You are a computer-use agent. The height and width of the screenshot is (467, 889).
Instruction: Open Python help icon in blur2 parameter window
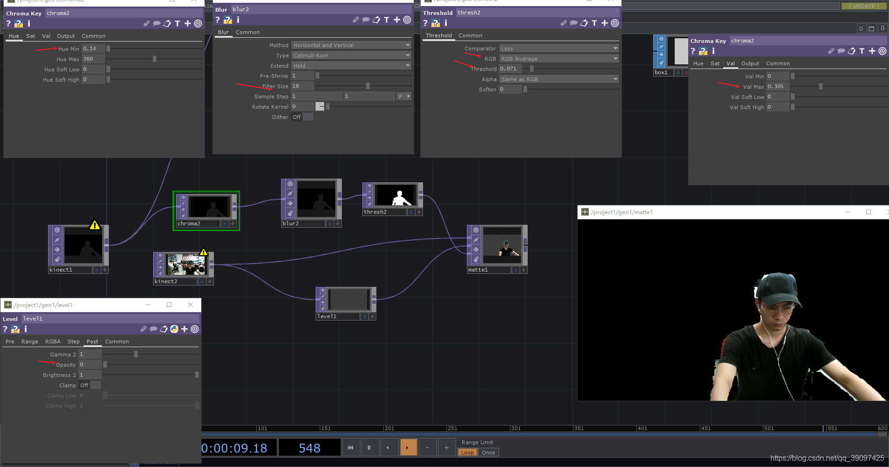228,20
